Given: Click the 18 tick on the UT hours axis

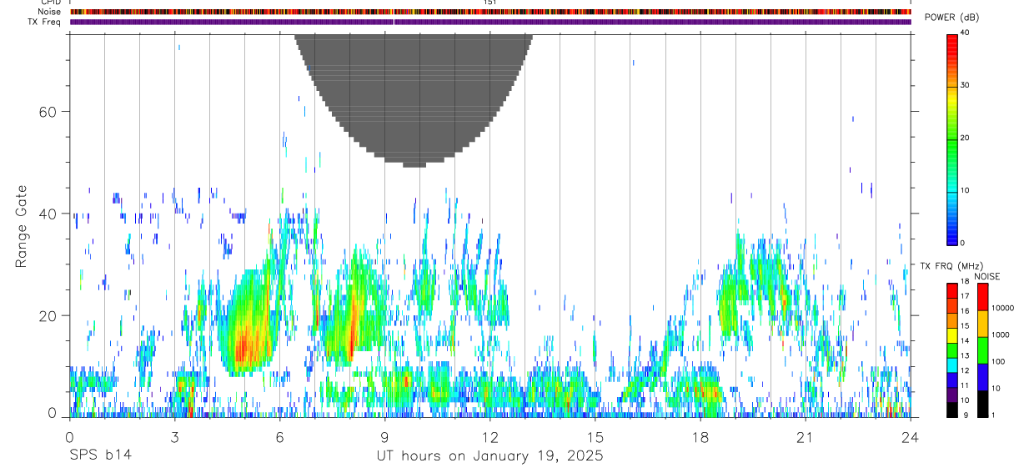Looking at the screenshot, I should click(x=700, y=437).
